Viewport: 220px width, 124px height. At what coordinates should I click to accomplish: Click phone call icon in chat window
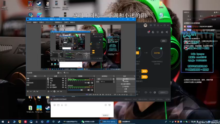[109, 105]
